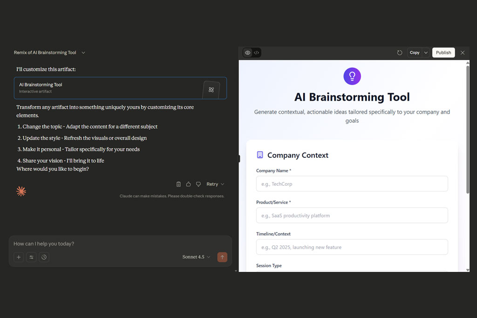Open the Sonnet 4.5 model selector
This screenshot has height=318, width=477.
click(196, 257)
